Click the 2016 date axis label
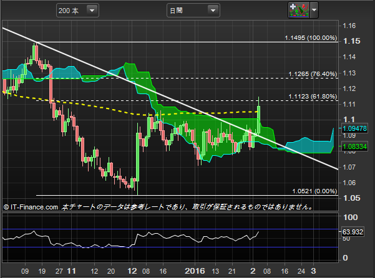Viewport: 375px width, 278px height. (x=195, y=271)
